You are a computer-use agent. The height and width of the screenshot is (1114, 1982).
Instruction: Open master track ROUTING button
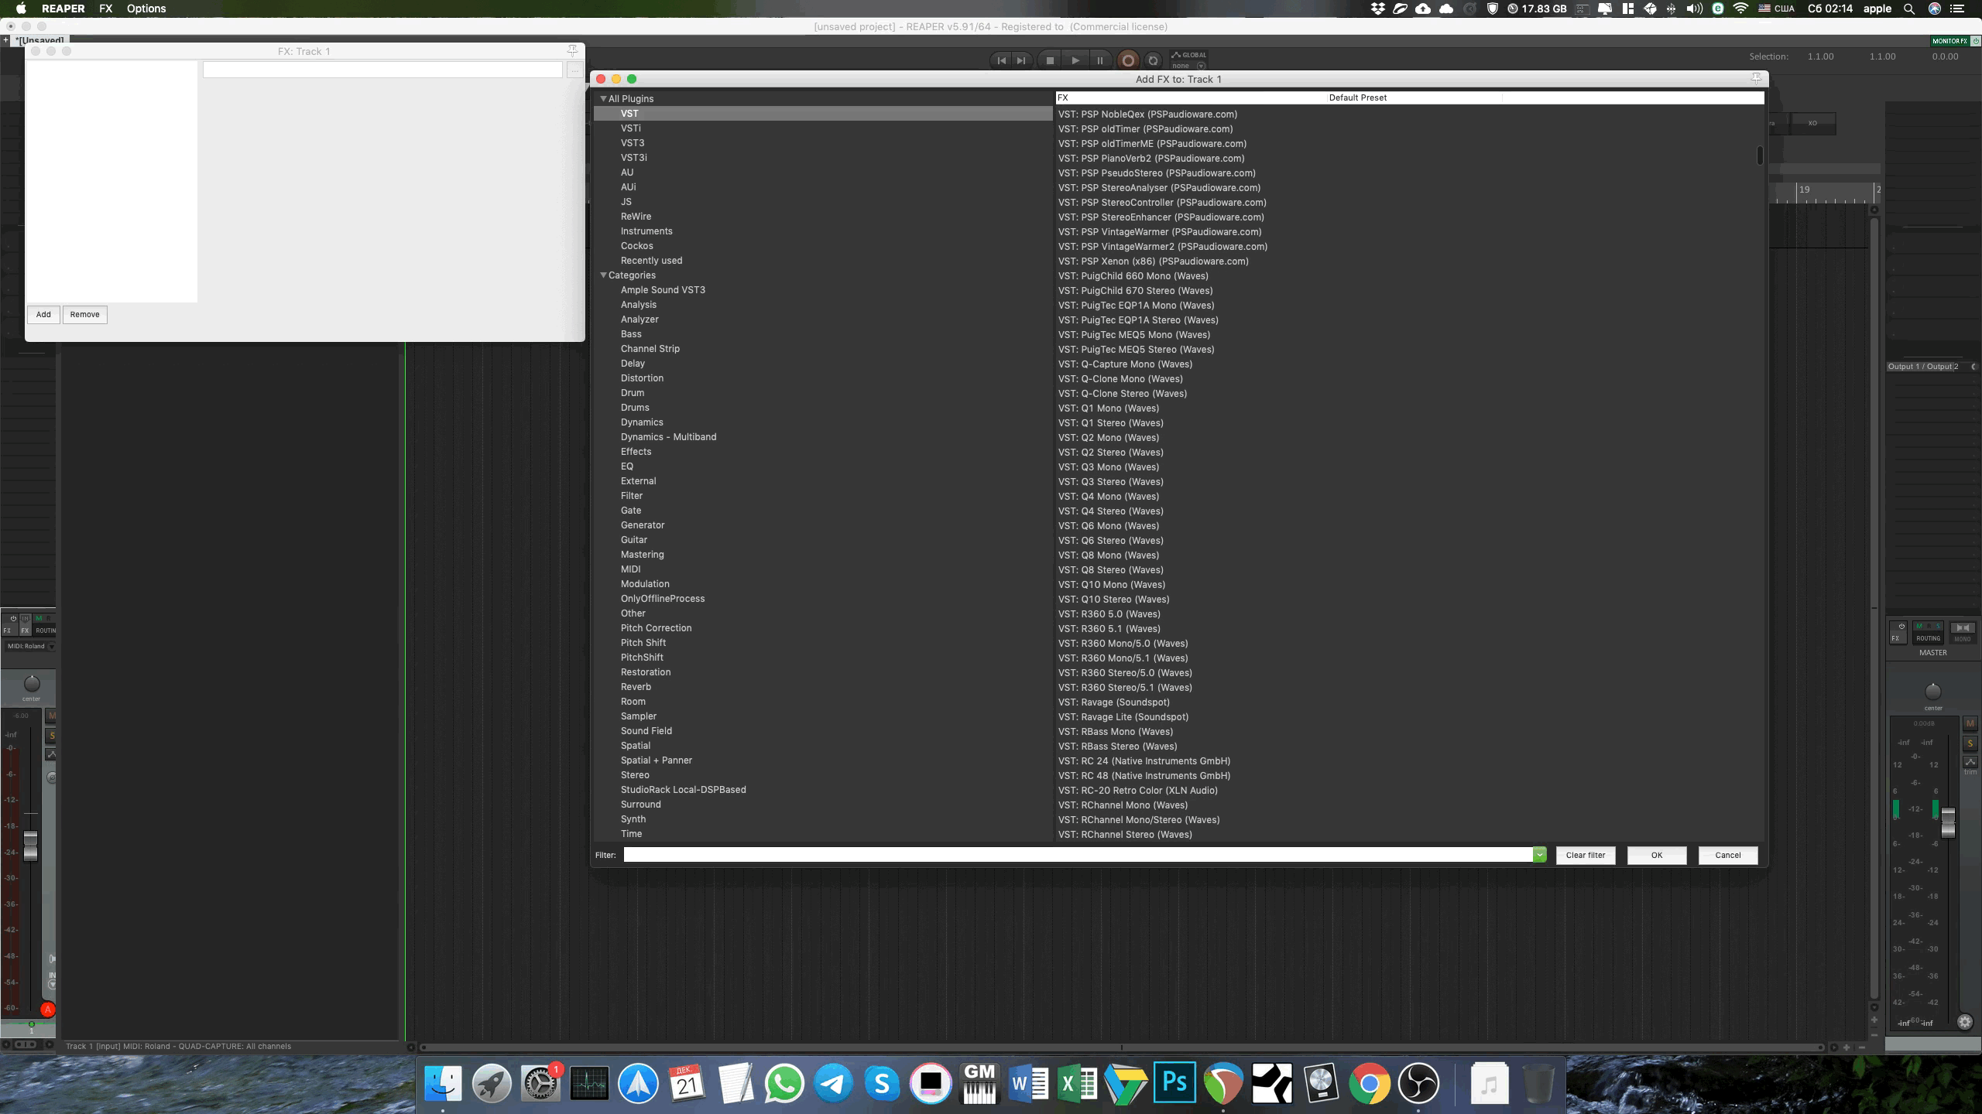point(1928,631)
